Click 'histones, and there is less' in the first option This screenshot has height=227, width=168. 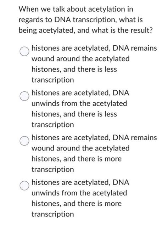coord(74,69)
